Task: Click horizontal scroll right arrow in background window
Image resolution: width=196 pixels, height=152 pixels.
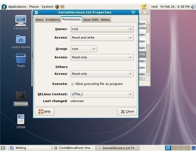Action: coord(144,79)
